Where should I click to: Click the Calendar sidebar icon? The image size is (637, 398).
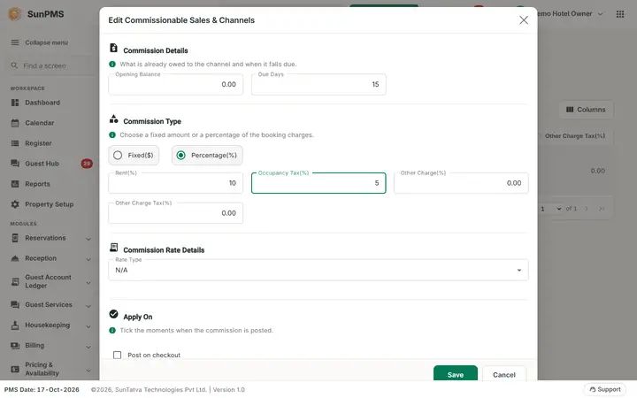(x=15, y=123)
